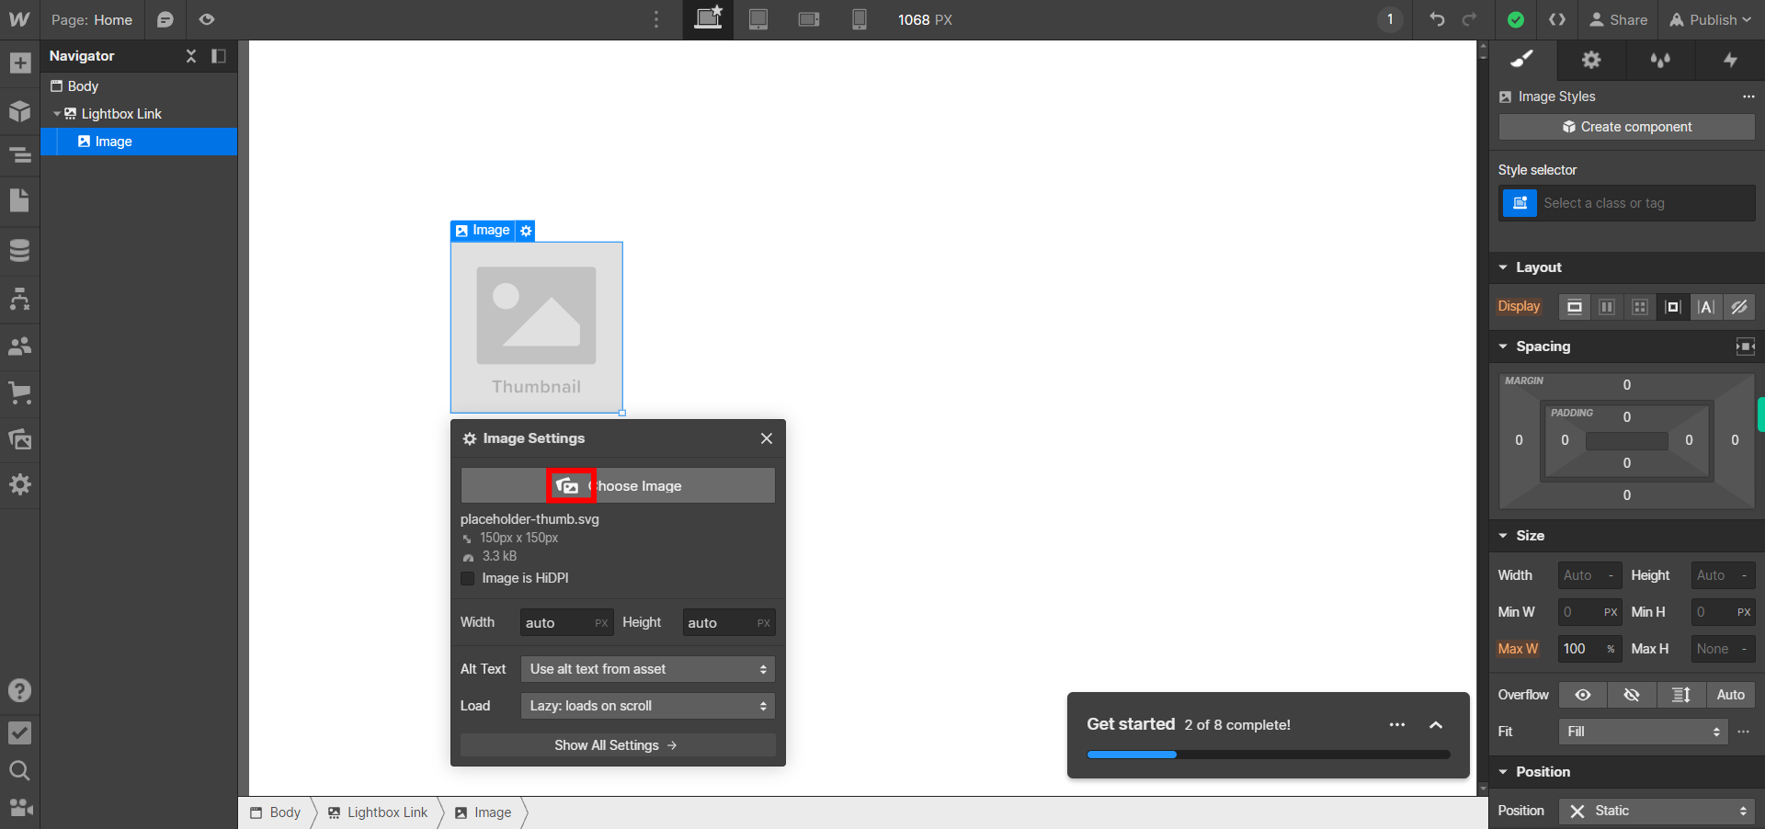Set display to Flex
The height and width of the screenshot is (829, 1765).
click(x=1607, y=307)
